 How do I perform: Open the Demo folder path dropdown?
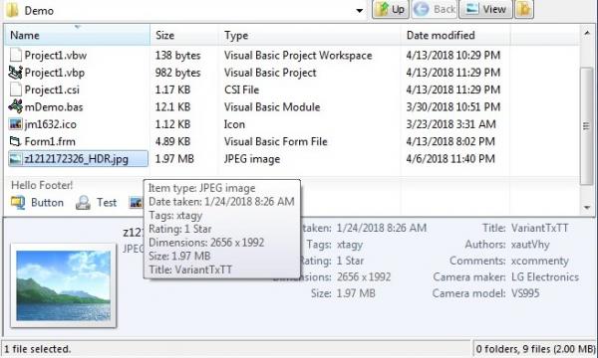pyautogui.click(x=359, y=11)
